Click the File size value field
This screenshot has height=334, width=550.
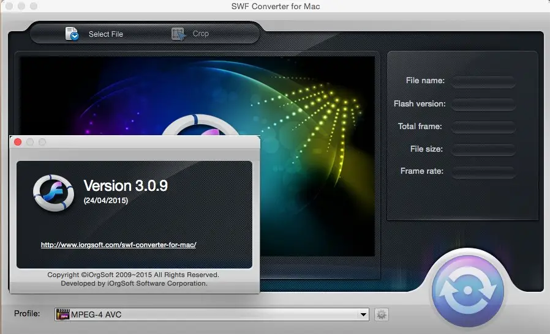tap(483, 149)
